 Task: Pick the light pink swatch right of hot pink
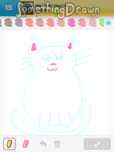point(82,22)
